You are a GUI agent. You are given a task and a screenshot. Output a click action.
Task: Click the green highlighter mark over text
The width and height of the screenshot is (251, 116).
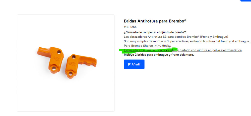point(148,50)
